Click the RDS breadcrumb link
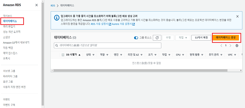Image resolution: width=245 pixels, height=108 pixels. coord(53,6)
